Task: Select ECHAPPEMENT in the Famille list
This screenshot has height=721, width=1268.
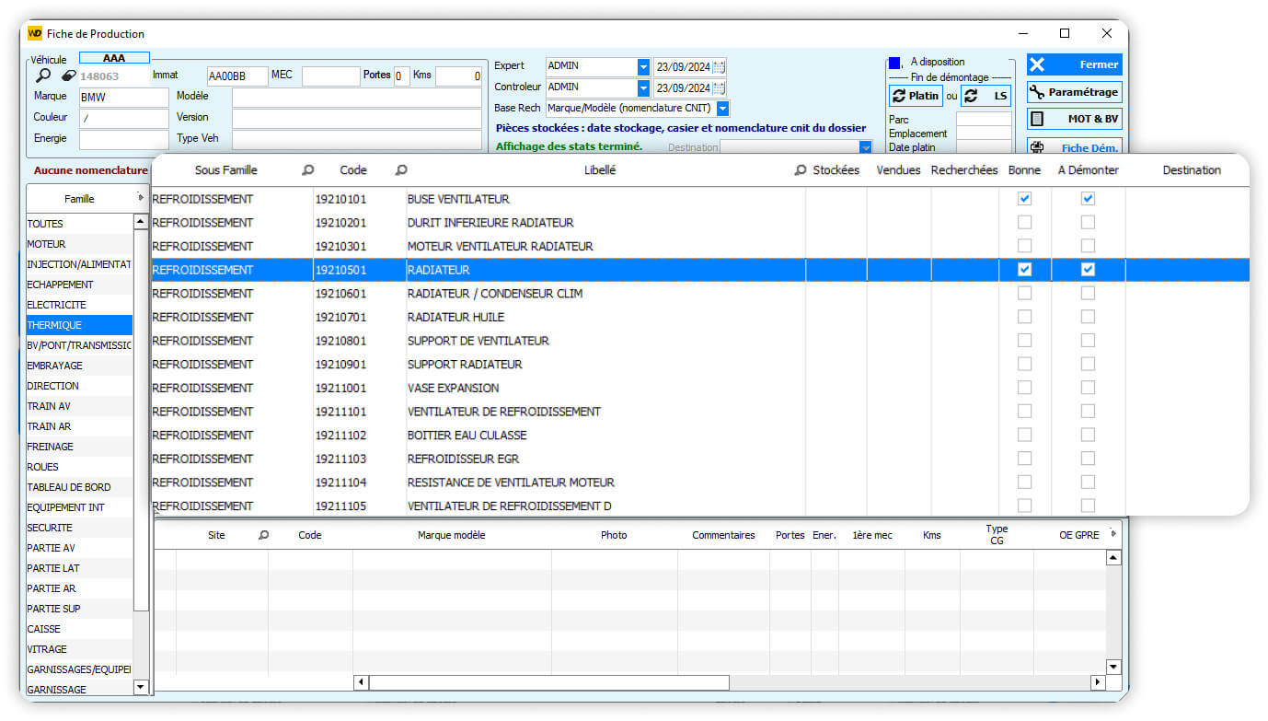Action: pos(80,285)
